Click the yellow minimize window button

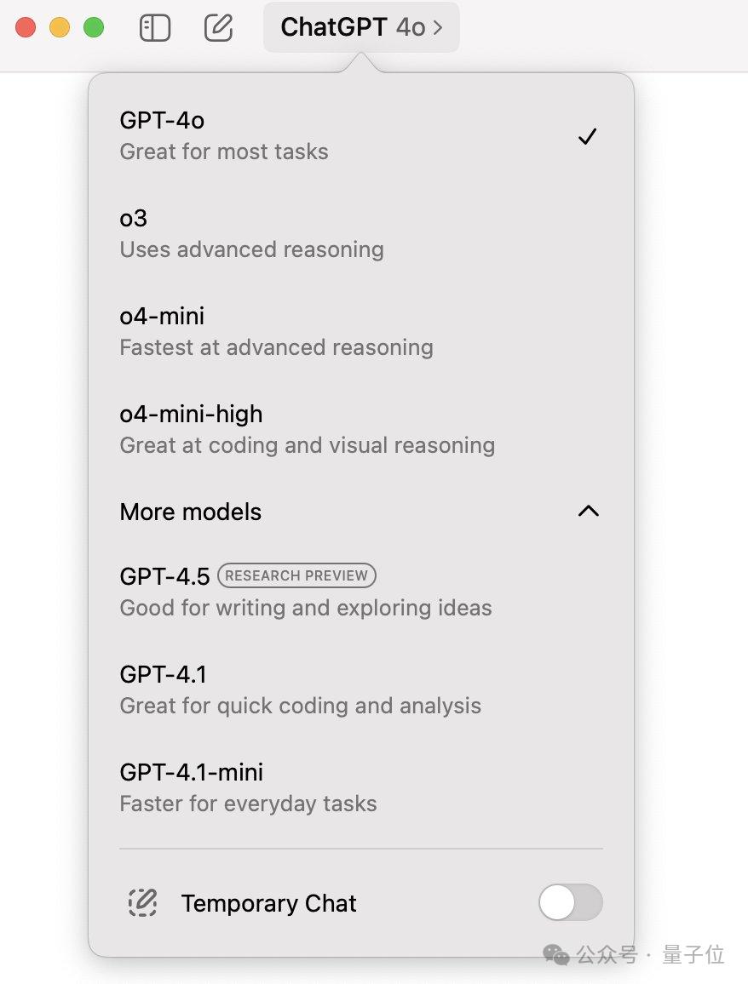[60, 27]
